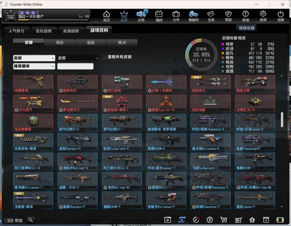Click the 结束 power icon
The width and height of the screenshot is (291, 226).
tap(280, 16)
